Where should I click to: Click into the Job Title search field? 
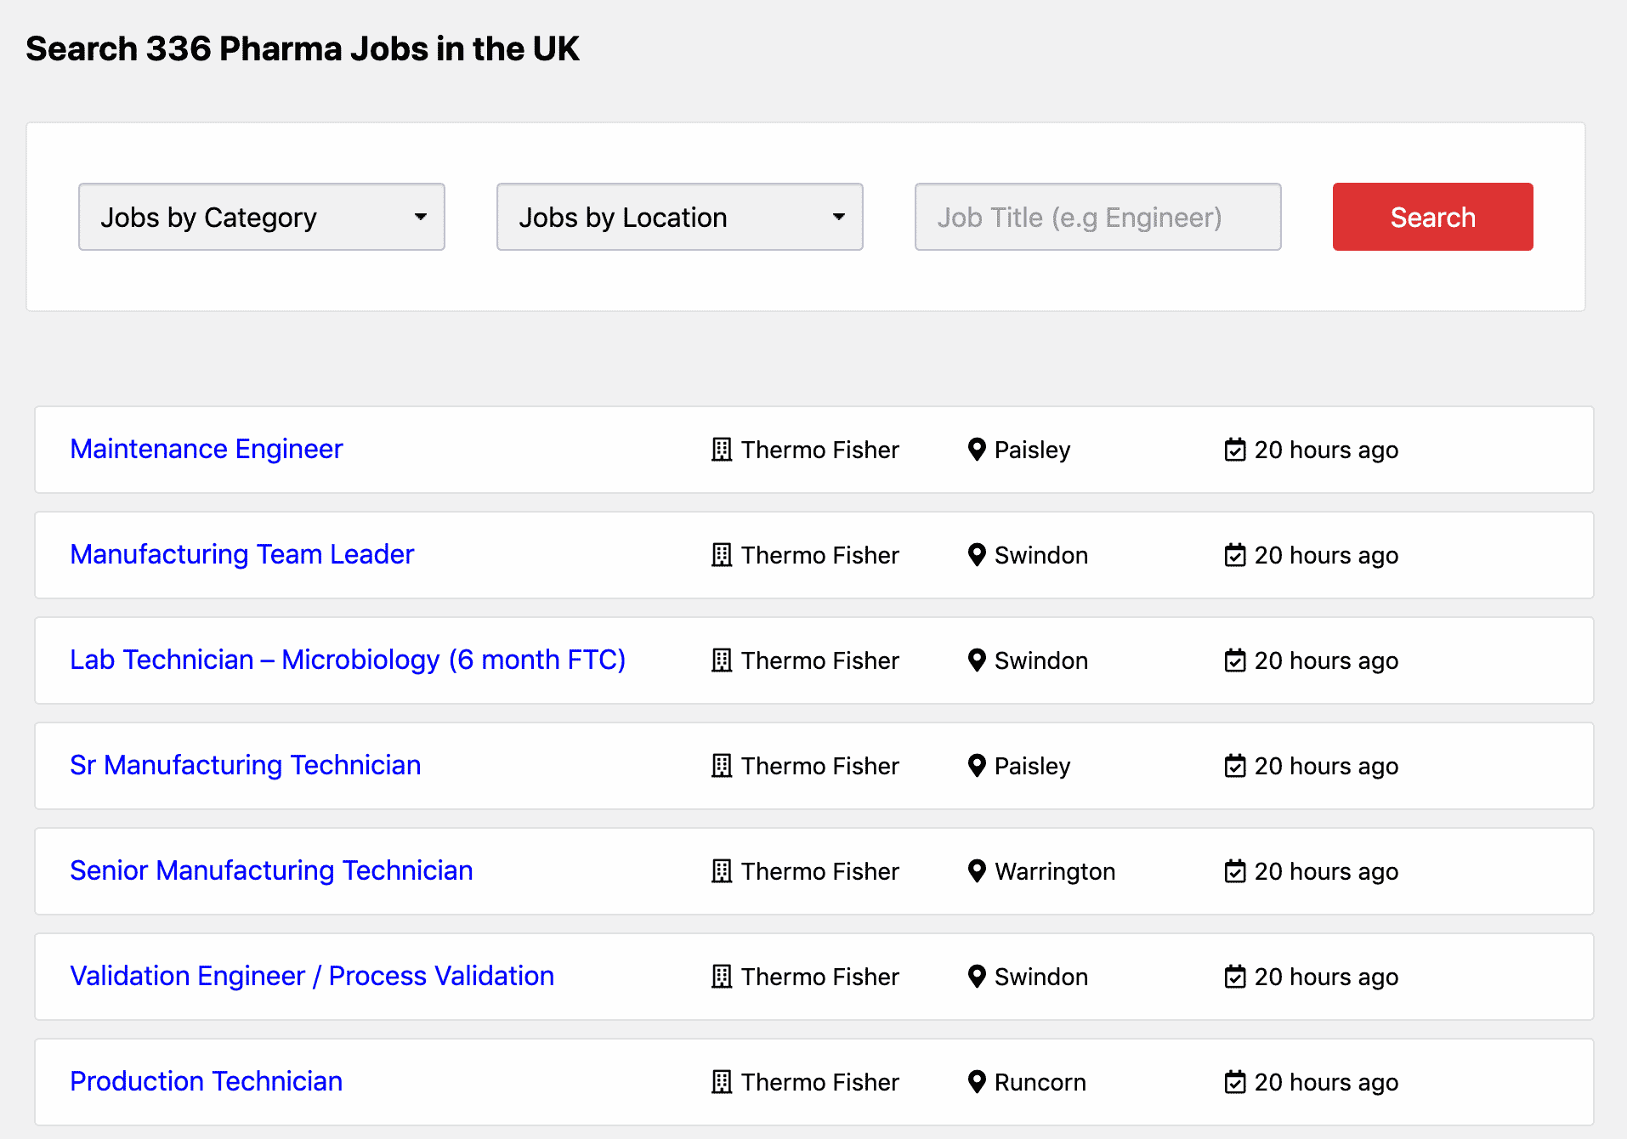pos(1097,217)
